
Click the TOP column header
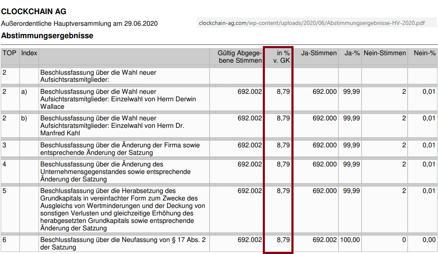click(x=10, y=53)
